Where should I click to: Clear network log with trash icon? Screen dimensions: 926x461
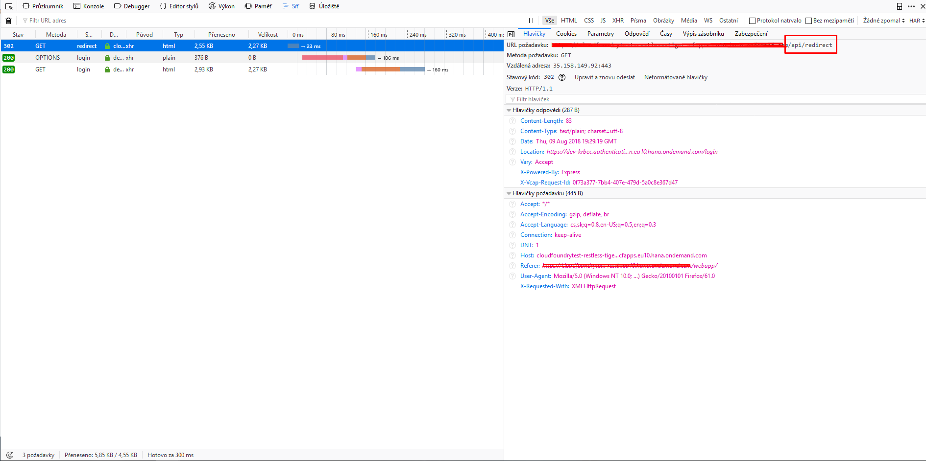[x=9, y=21]
